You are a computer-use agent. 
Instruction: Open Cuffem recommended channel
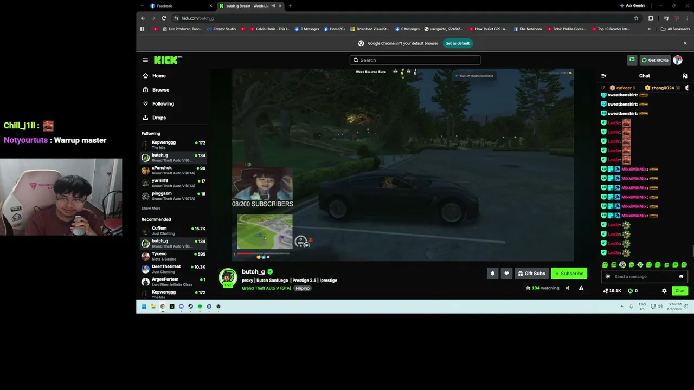[x=173, y=231]
